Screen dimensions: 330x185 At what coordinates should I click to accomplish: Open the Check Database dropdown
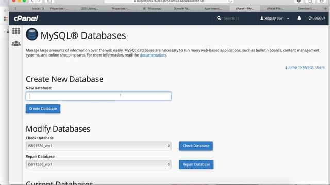98,146
